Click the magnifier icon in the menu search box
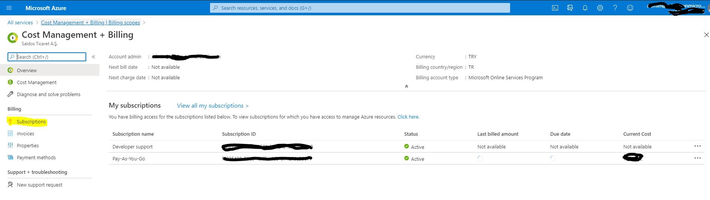Viewport: 710px width, 200px height. [12, 57]
